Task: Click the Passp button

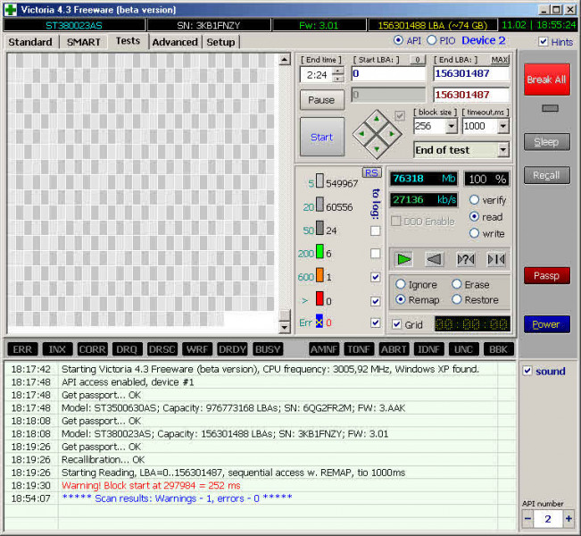Action: [x=546, y=276]
